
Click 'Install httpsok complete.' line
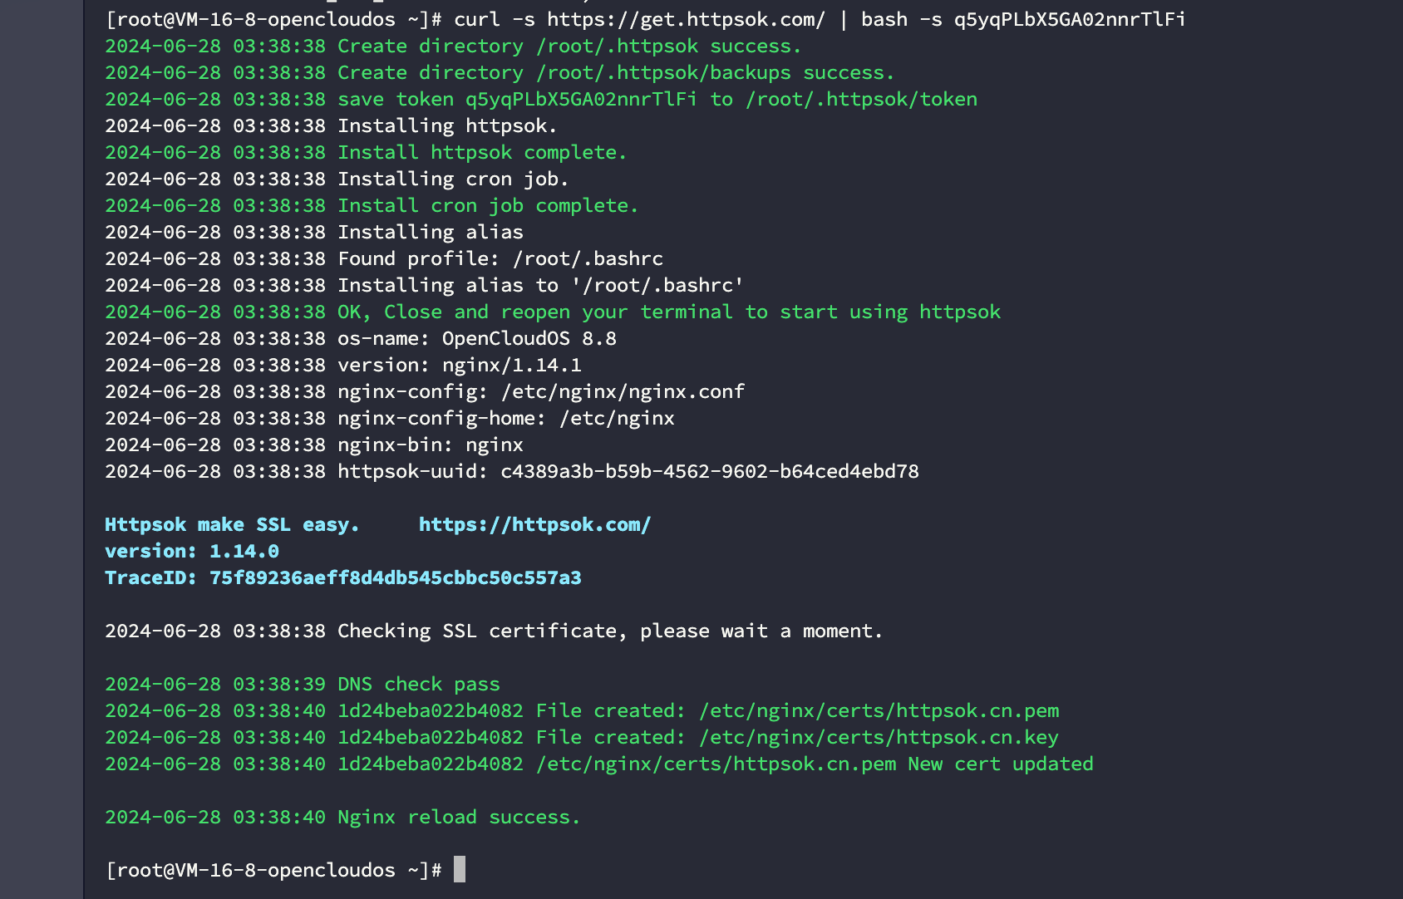click(366, 152)
